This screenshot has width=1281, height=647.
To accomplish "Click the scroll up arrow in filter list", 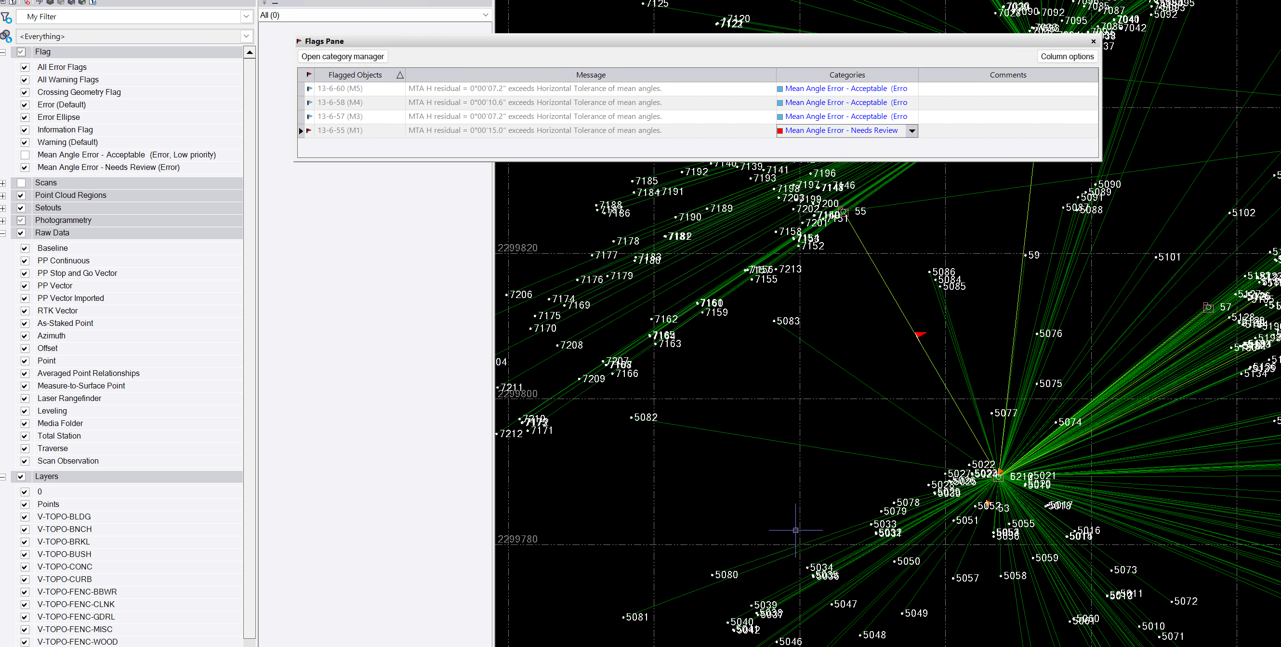I will click(250, 52).
